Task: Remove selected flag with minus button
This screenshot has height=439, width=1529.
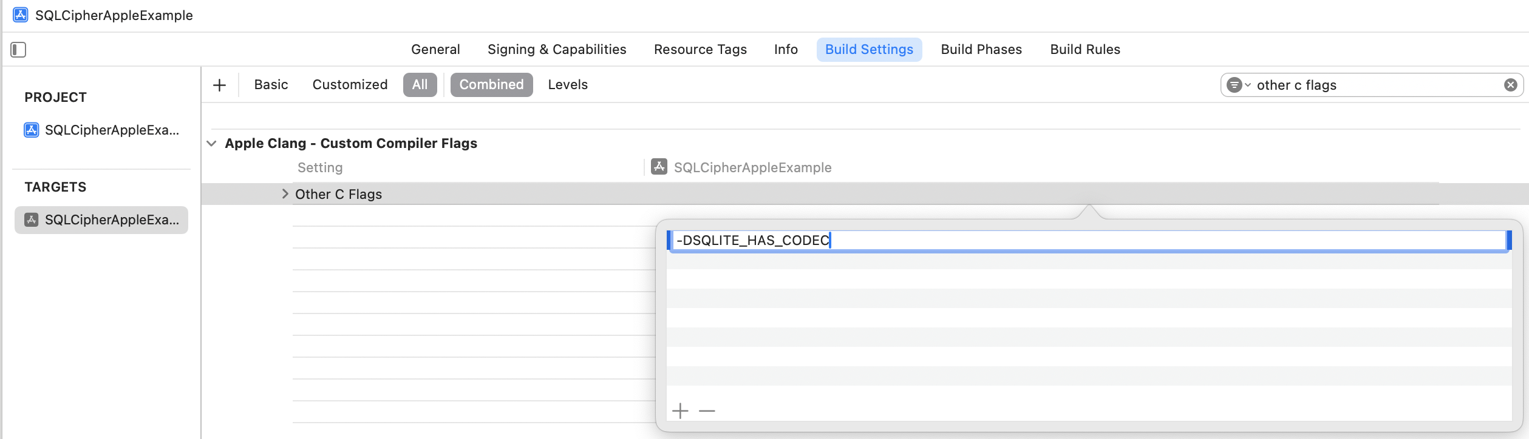Action: coord(707,411)
